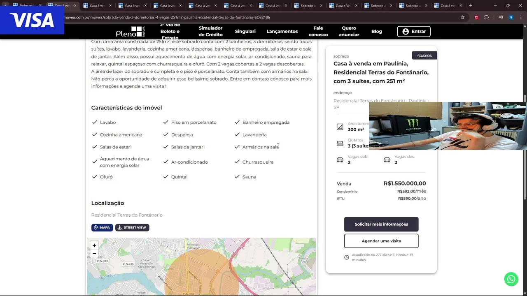
Task: Close the active browser tab
Action: (75, 6)
